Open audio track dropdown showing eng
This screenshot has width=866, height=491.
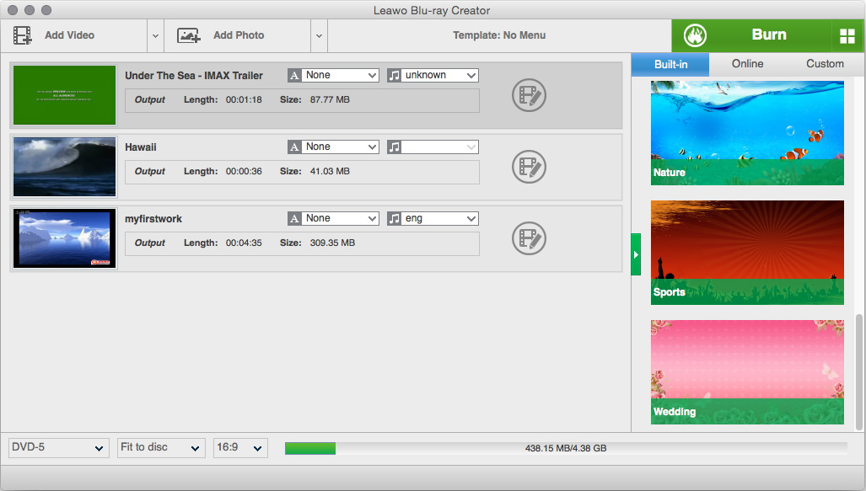tap(439, 219)
